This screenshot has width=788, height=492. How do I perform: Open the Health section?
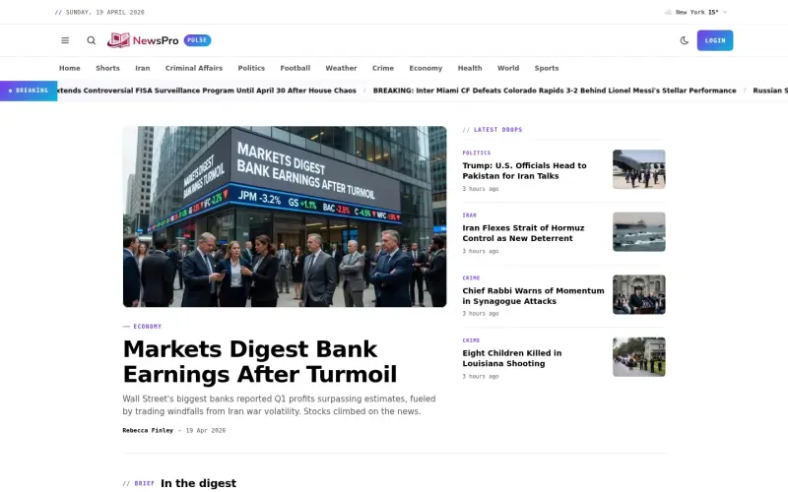[470, 68]
